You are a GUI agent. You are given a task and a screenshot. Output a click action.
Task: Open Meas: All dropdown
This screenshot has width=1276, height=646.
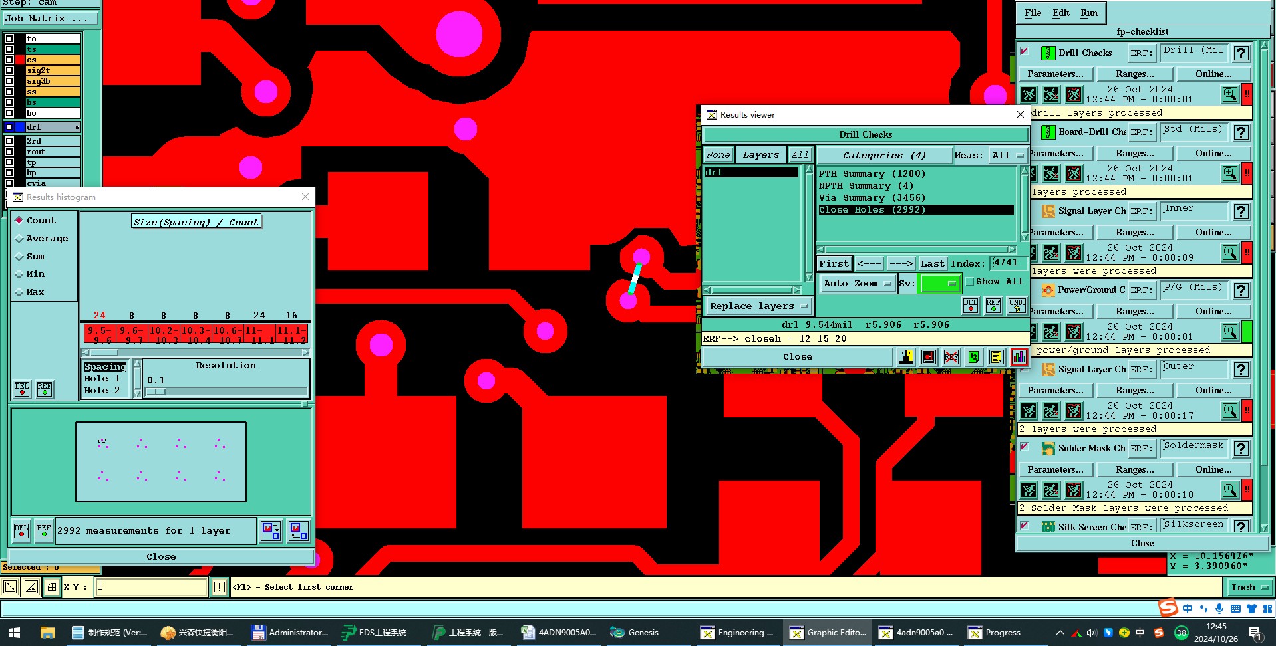tap(1008, 156)
